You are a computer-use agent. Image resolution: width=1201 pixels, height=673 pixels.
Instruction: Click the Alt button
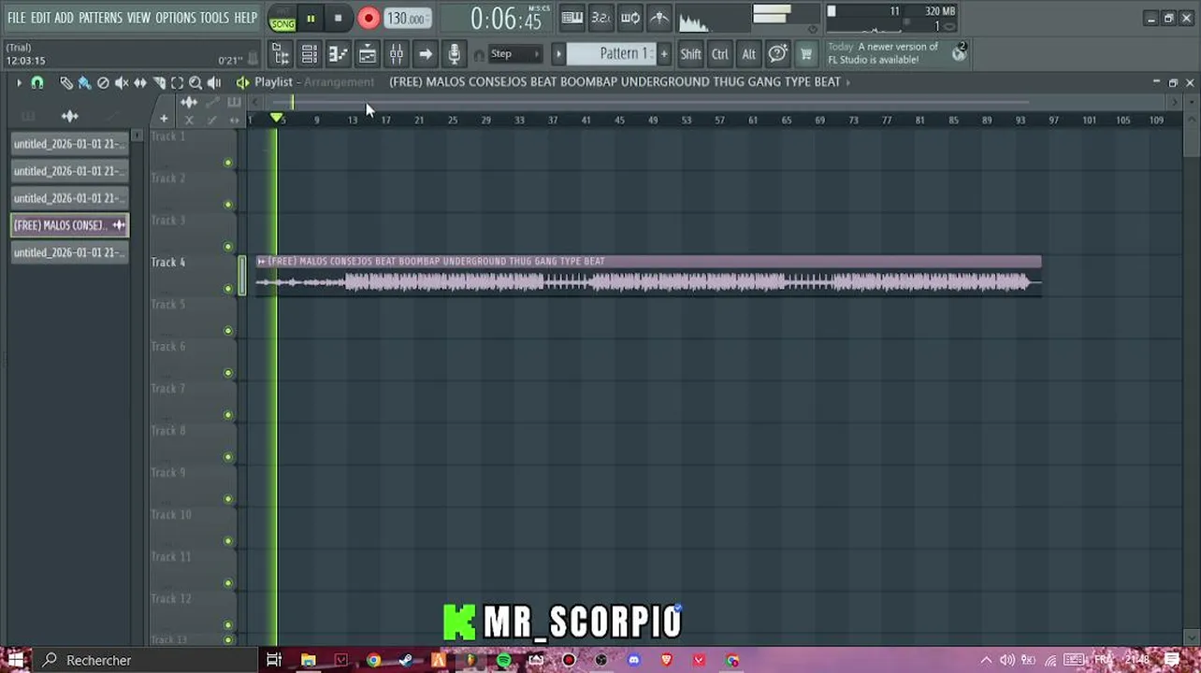(x=748, y=54)
